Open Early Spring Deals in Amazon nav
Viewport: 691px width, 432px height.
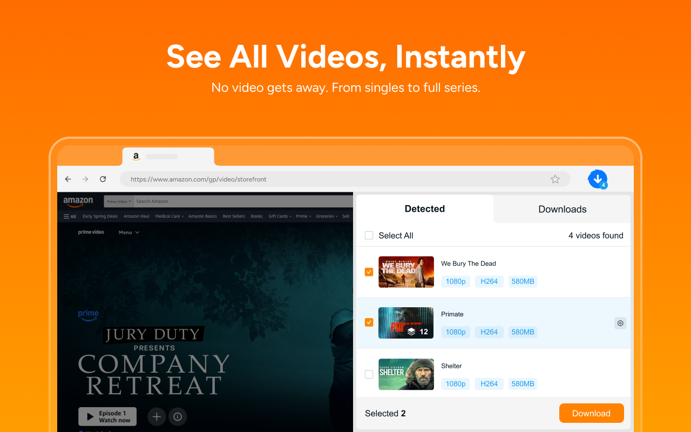pos(100,217)
